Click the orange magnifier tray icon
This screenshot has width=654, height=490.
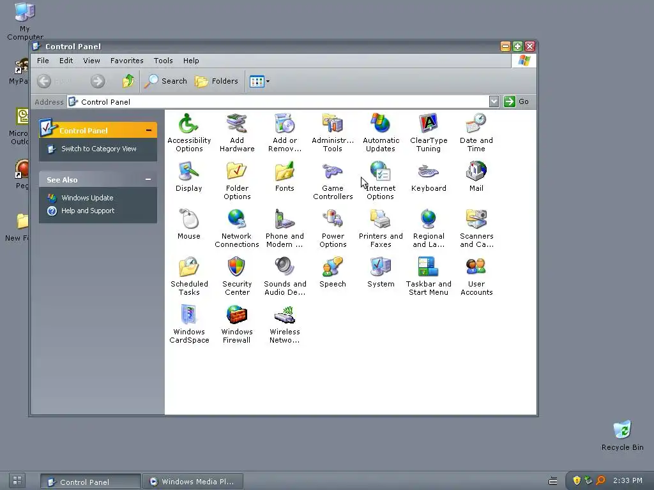coord(600,481)
